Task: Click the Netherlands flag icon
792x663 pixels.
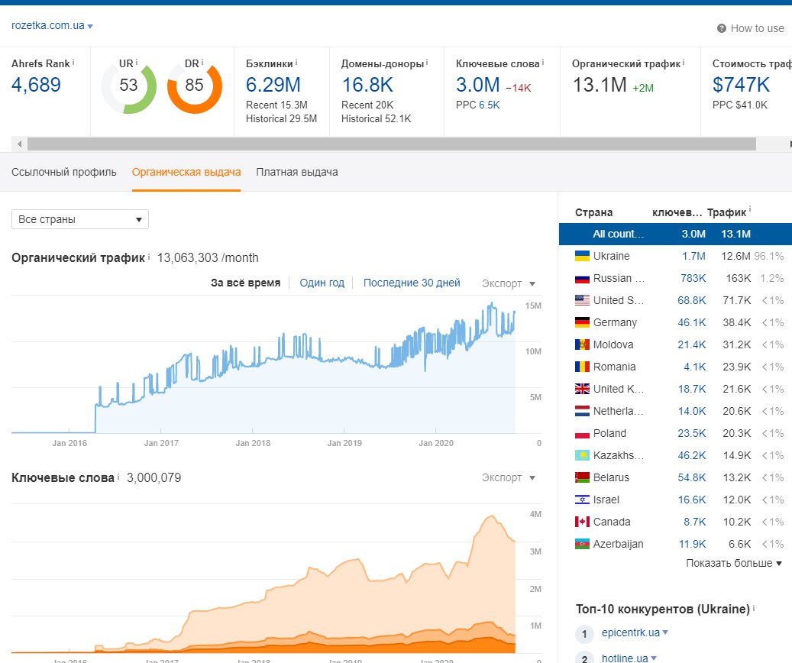Action: point(582,412)
